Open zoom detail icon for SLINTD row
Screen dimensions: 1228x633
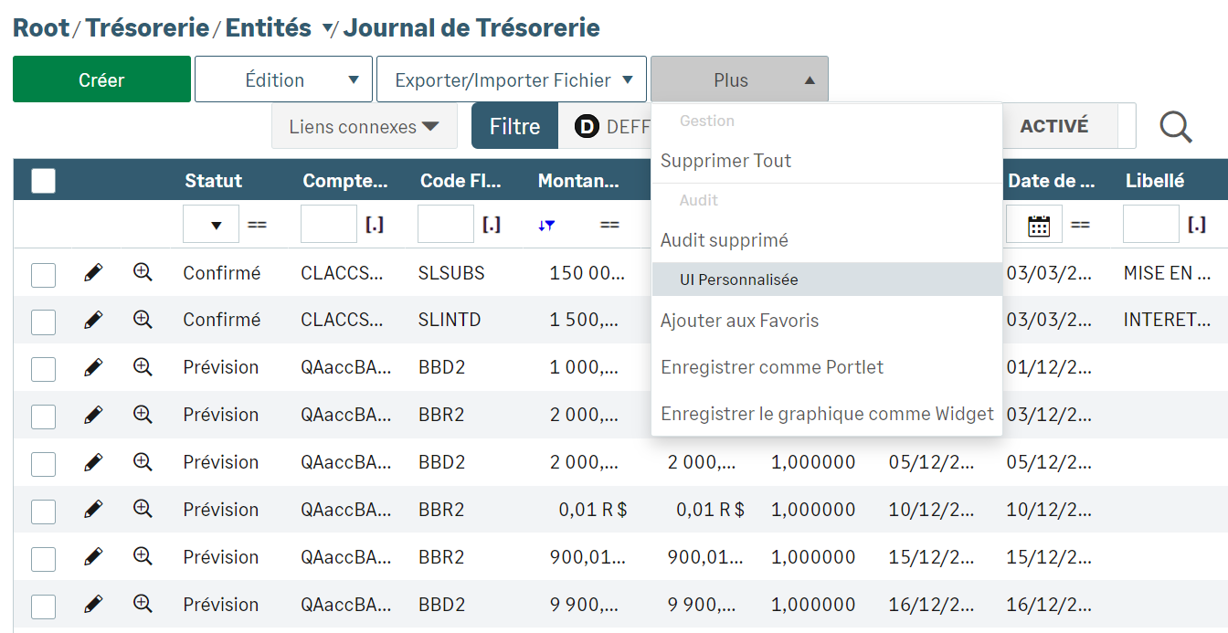[x=143, y=320]
